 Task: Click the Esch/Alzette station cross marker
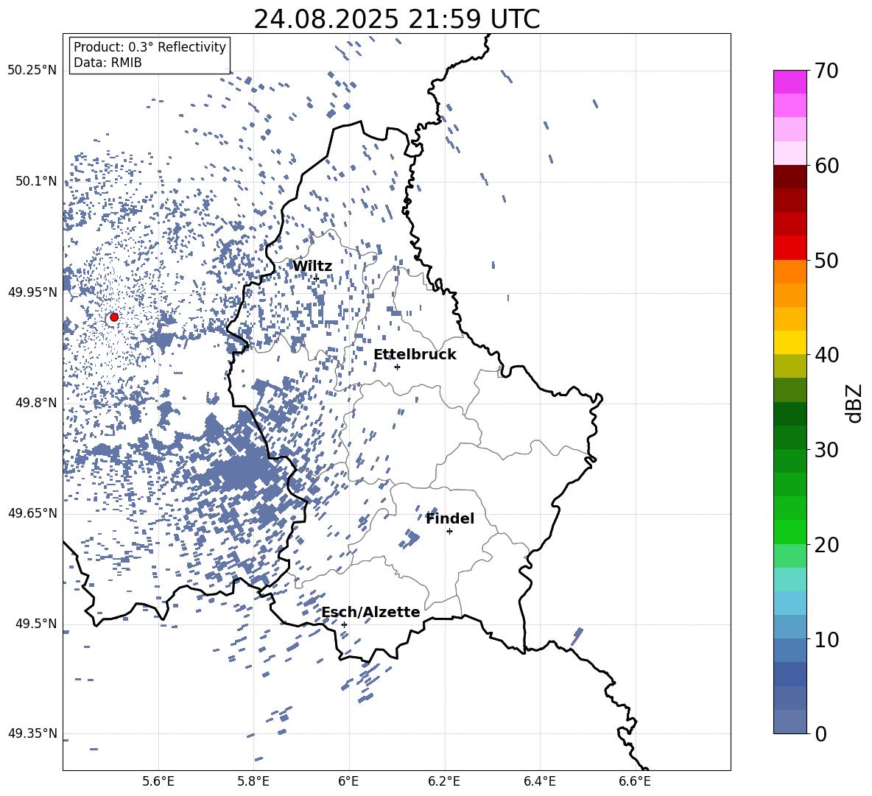pos(344,624)
